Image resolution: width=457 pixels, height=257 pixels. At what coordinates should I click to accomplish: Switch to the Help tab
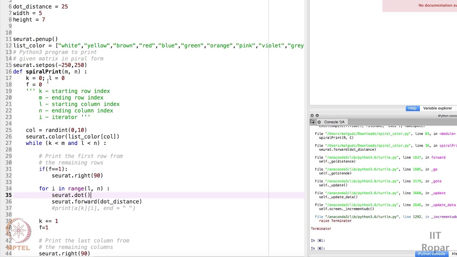tap(412, 108)
